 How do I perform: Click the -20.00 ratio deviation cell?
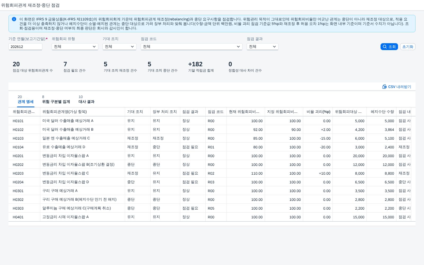point(325,147)
